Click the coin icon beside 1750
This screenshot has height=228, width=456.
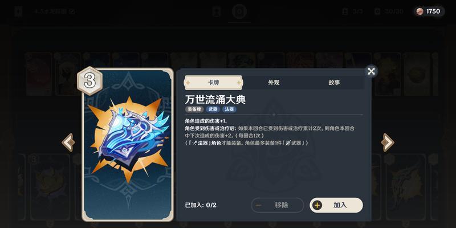click(420, 11)
